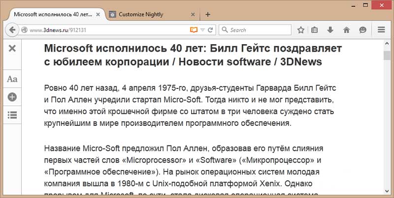Open the chat smiley icon
The width and height of the screenshot is (394, 198).
click(x=362, y=30)
